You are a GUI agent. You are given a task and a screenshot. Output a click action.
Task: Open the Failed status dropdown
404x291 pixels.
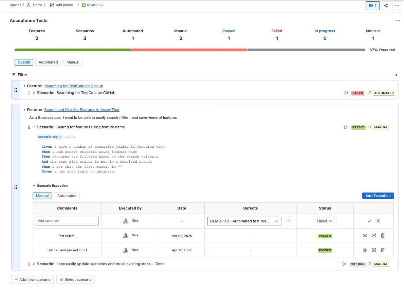coord(325,221)
